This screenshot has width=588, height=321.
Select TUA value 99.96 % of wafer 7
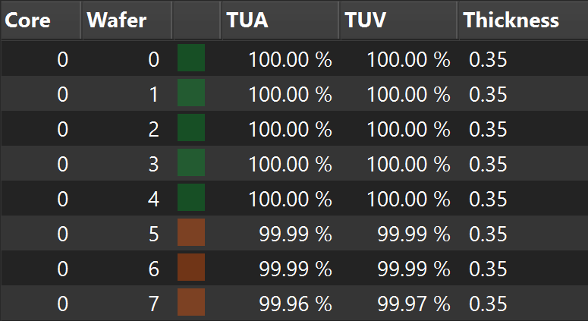coord(295,304)
